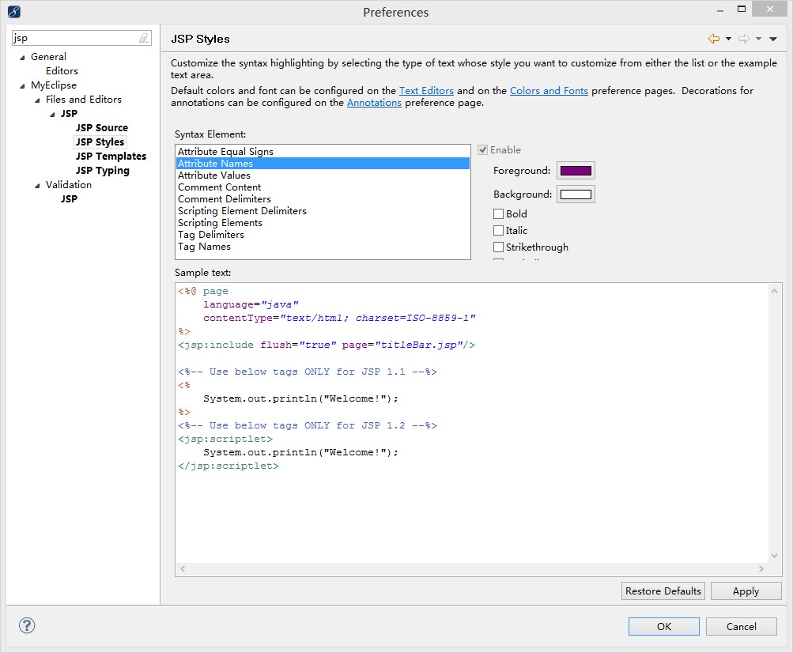Click the forward navigation arrow icon
The height and width of the screenshot is (653, 793).
click(743, 39)
